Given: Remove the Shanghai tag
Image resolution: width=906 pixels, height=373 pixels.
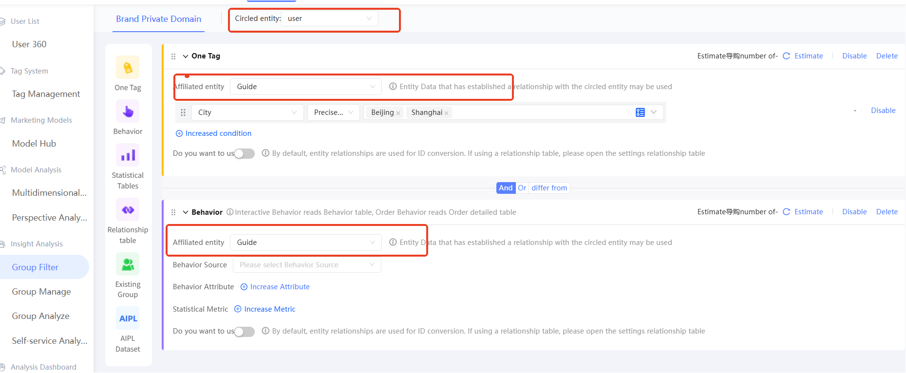Looking at the screenshot, I should point(446,113).
